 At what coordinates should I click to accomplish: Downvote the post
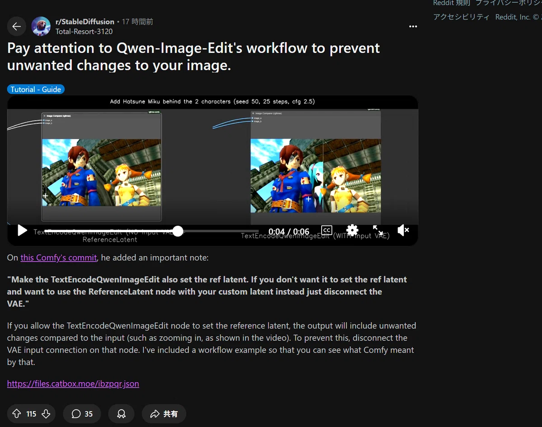click(x=46, y=414)
